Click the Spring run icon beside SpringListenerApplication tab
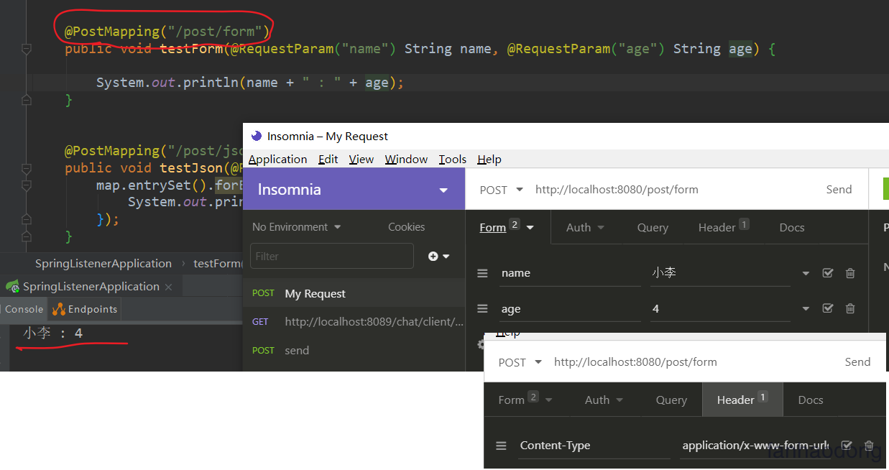This screenshot has height=470, width=889. [x=12, y=286]
